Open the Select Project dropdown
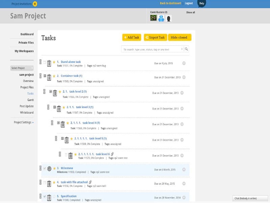The height and width of the screenshot is (203, 270). (x=22, y=68)
